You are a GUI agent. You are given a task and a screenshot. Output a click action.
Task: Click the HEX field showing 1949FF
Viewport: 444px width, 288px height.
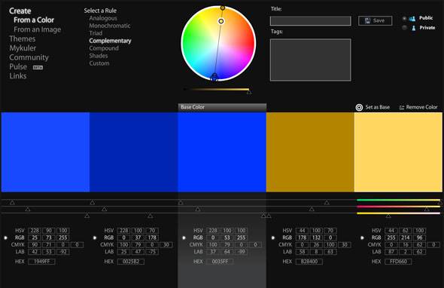(41, 262)
